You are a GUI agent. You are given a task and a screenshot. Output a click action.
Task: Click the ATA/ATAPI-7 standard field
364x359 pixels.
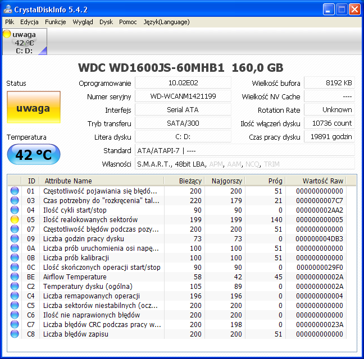click(245, 151)
